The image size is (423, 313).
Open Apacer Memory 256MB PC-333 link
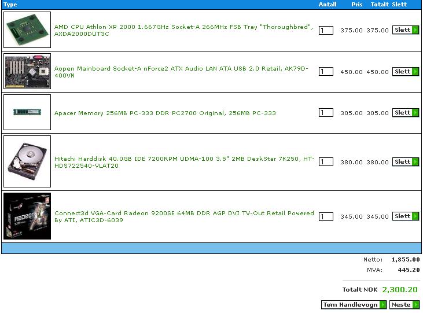165,113
